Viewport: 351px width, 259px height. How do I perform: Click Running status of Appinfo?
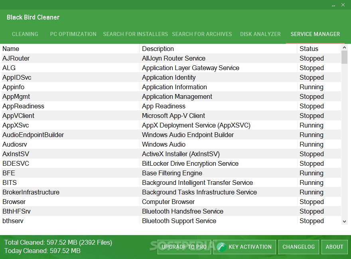[x=312, y=87]
